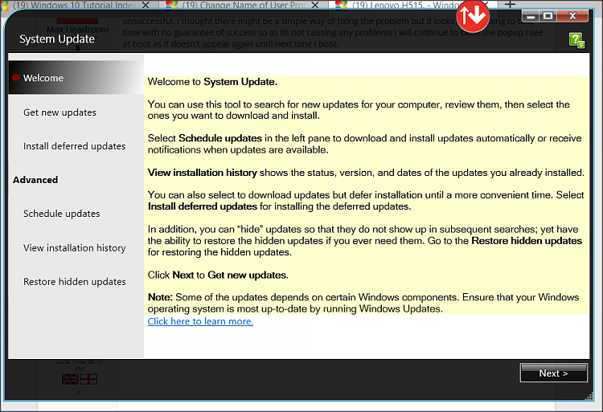Open Get new updates section
This screenshot has height=412, width=603.
click(x=59, y=112)
